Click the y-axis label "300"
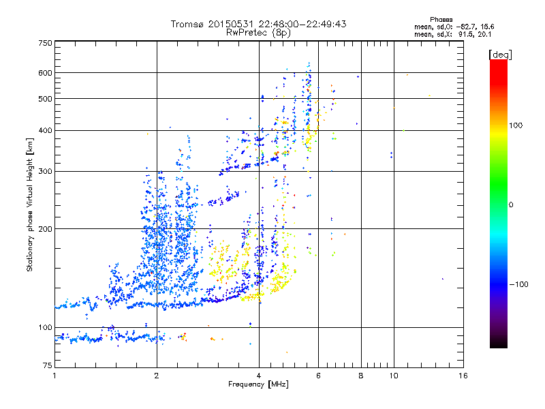This screenshot has width=545, height=409. coord(45,172)
